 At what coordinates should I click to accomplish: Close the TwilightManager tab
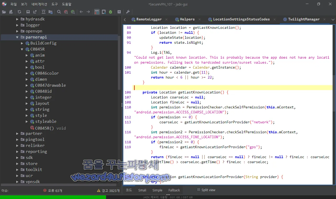[325, 19]
